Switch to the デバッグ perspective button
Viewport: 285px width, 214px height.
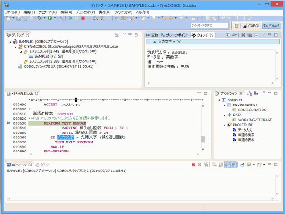click(x=271, y=26)
